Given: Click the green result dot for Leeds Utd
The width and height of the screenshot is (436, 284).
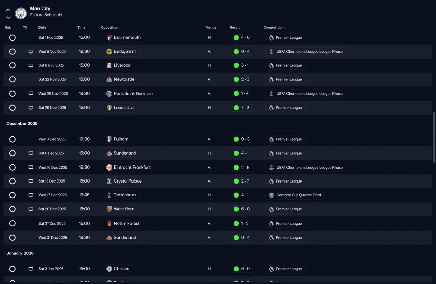Looking at the screenshot, I should 236,108.
